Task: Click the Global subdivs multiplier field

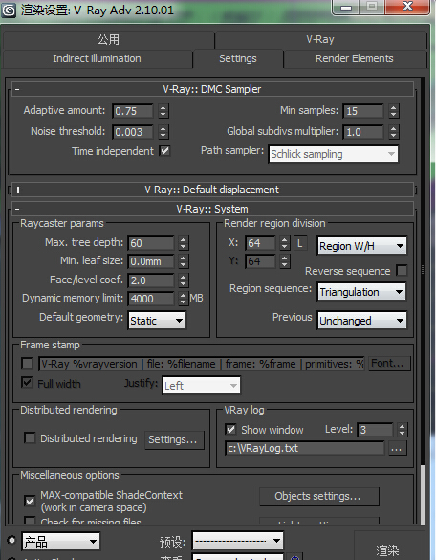Action: coord(363,132)
